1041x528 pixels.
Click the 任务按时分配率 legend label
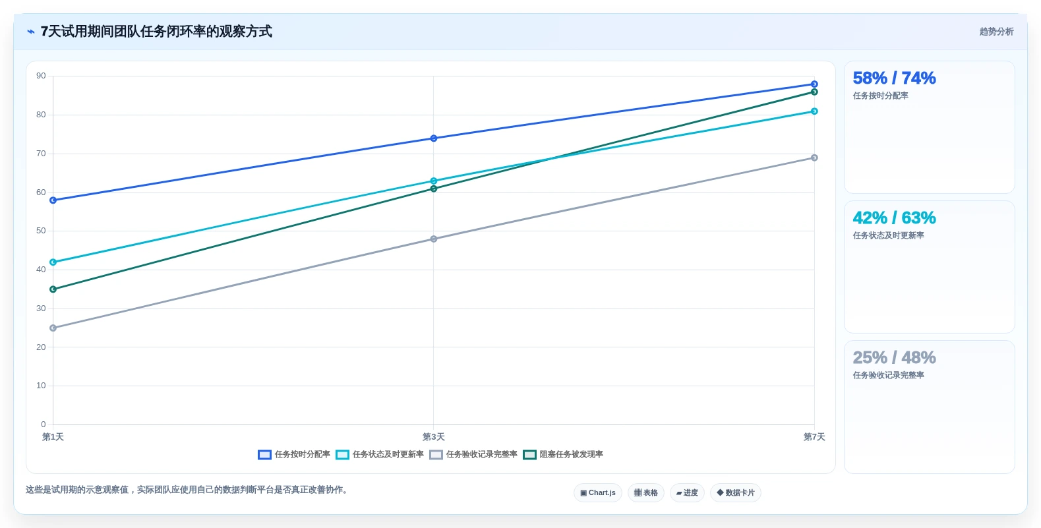click(x=302, y=455)
